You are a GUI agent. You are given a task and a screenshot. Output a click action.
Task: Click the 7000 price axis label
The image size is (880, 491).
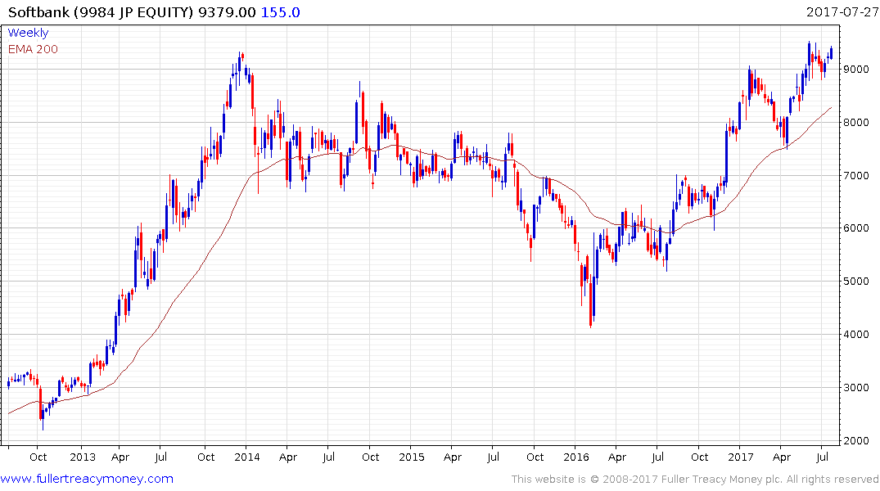856,176
